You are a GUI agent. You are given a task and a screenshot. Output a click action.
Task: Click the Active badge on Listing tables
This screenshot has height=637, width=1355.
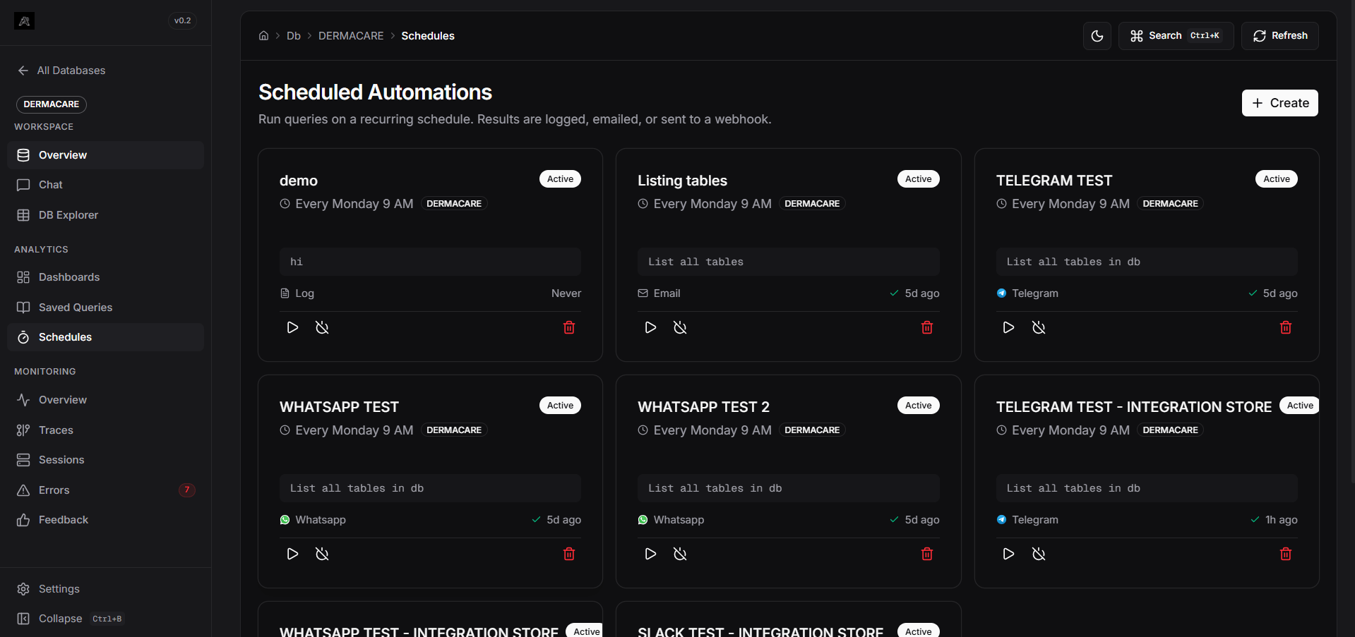tap(918, 179)
